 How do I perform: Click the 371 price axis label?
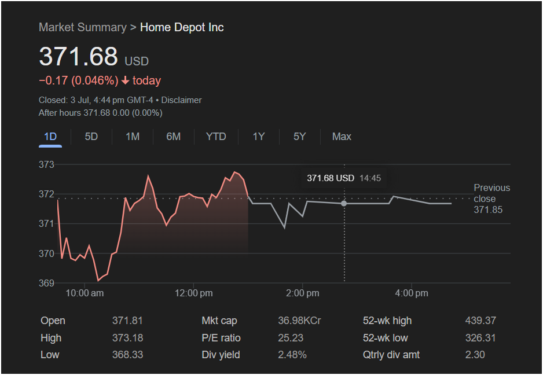tap(46, 224)
